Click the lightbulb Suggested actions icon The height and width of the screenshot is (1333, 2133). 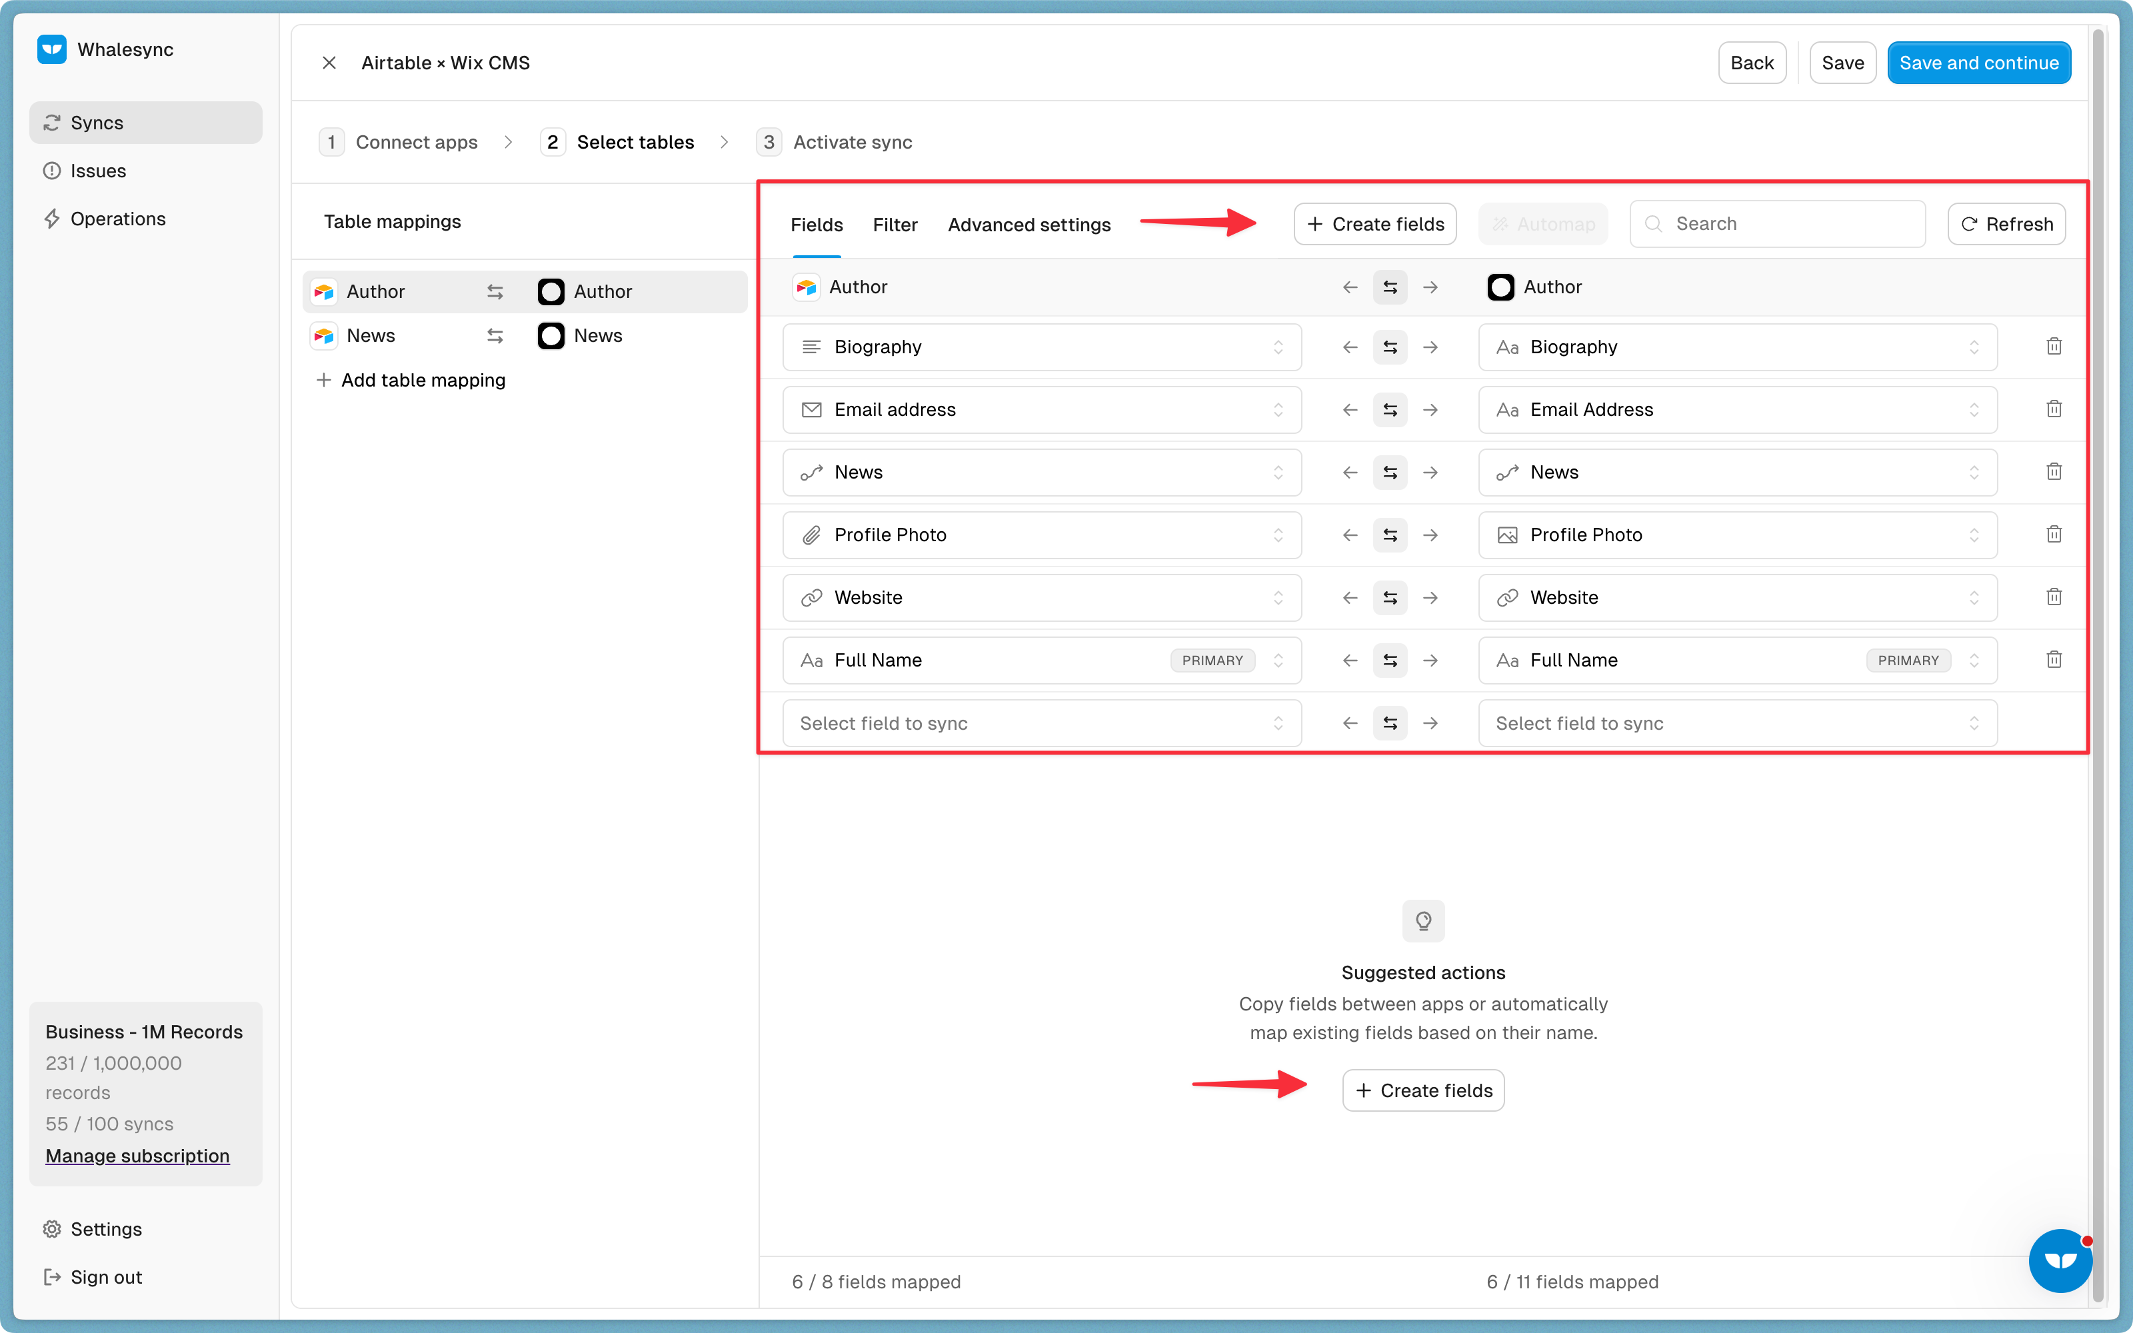[x=1422, y=920]
